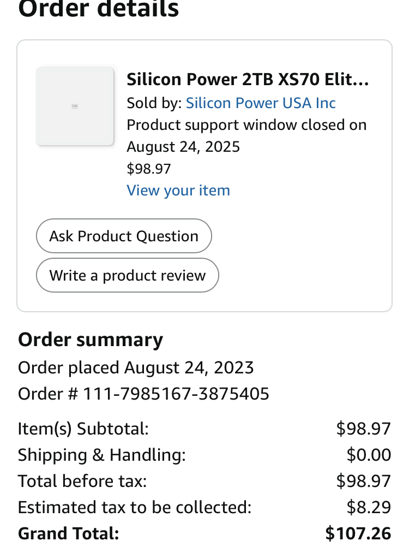
Task: Click the product support window closed notice
Action: (x=246, y=135)
